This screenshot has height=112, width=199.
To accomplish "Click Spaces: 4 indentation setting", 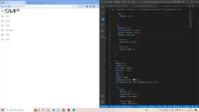I will click(x=152, y=106).
